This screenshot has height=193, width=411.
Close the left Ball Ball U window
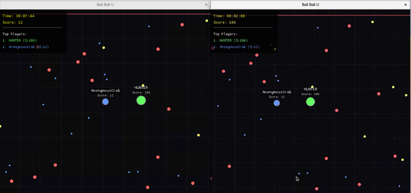click(x=206, y=5)
